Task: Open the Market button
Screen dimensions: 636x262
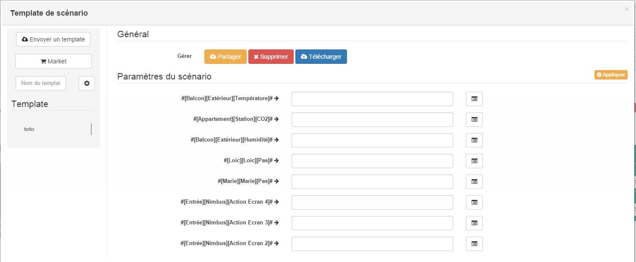Action: [53, 61]
